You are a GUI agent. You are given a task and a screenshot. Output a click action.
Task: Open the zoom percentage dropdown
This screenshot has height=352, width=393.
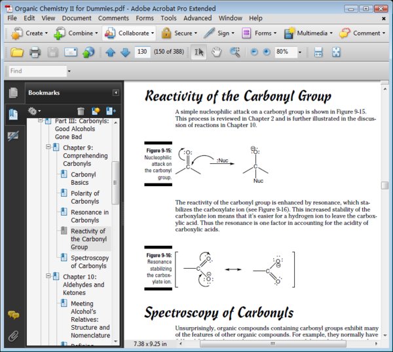click(300, 52)
